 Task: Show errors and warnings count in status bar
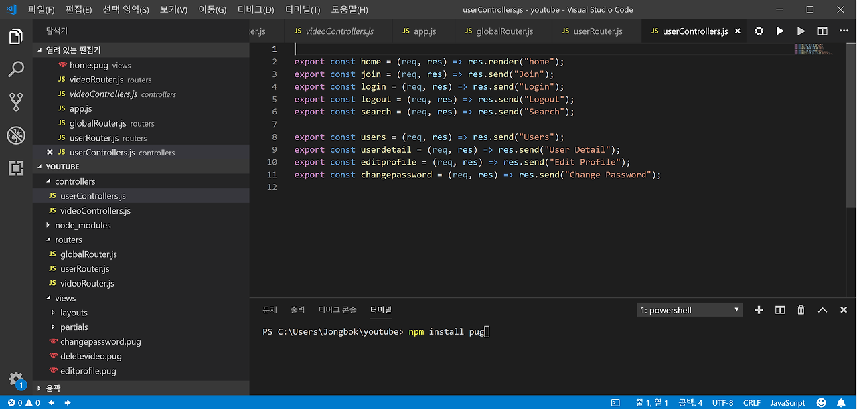(x=23, y=403)
